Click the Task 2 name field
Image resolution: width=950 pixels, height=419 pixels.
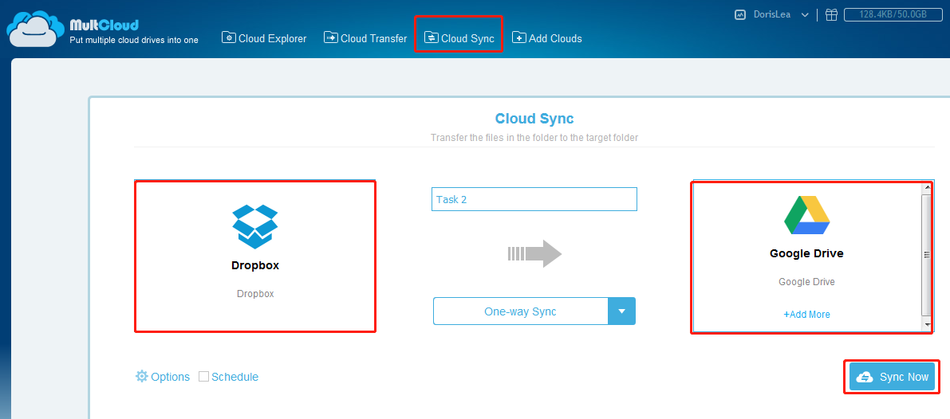pos(534,199)
